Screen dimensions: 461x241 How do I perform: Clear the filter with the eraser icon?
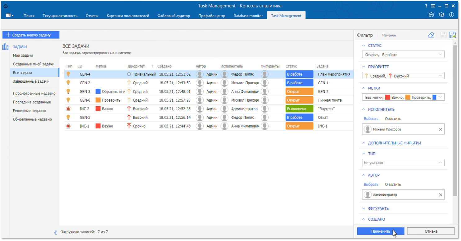(431, 35)
